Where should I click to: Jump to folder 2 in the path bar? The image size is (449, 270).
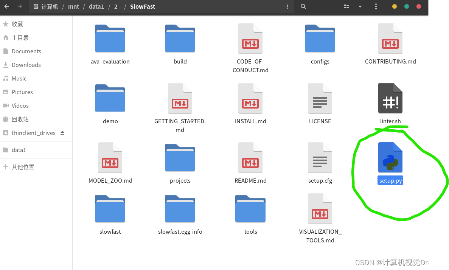pyautogui.click(x=116, y=6)
